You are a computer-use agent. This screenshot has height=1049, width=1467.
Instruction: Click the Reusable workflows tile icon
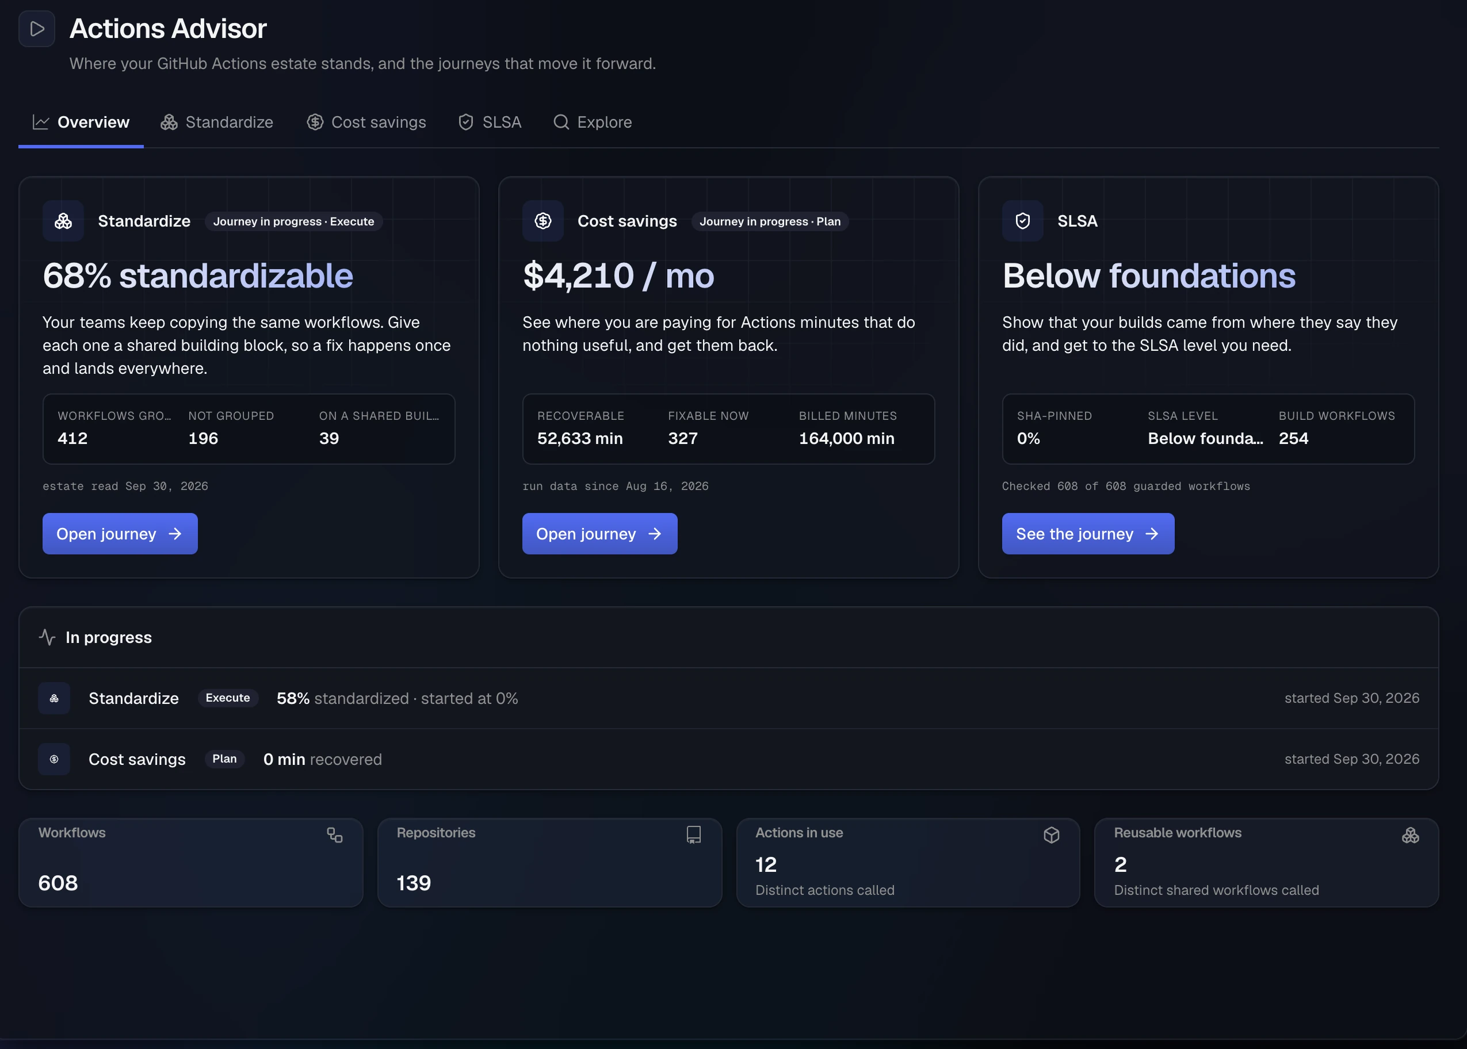pyautogui.click(x=1410, y=835)
